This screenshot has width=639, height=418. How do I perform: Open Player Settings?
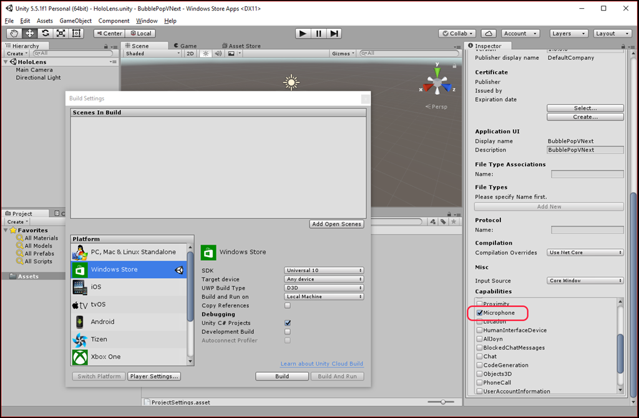click(154, 376)
